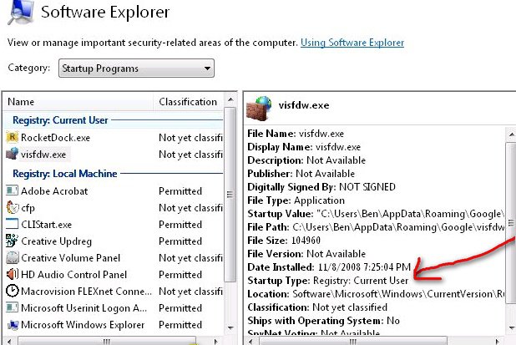516x345 pixels.
Task: Click the firewall globe icon beside visfdw.exe heading
Action: pos(259,108)
